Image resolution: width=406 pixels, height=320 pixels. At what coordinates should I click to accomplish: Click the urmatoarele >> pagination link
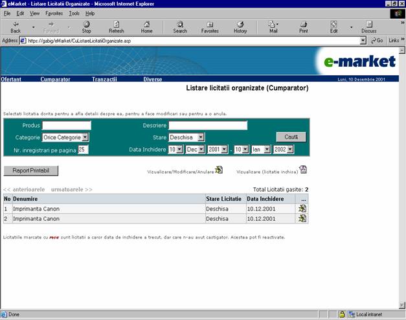click(71, 189)
